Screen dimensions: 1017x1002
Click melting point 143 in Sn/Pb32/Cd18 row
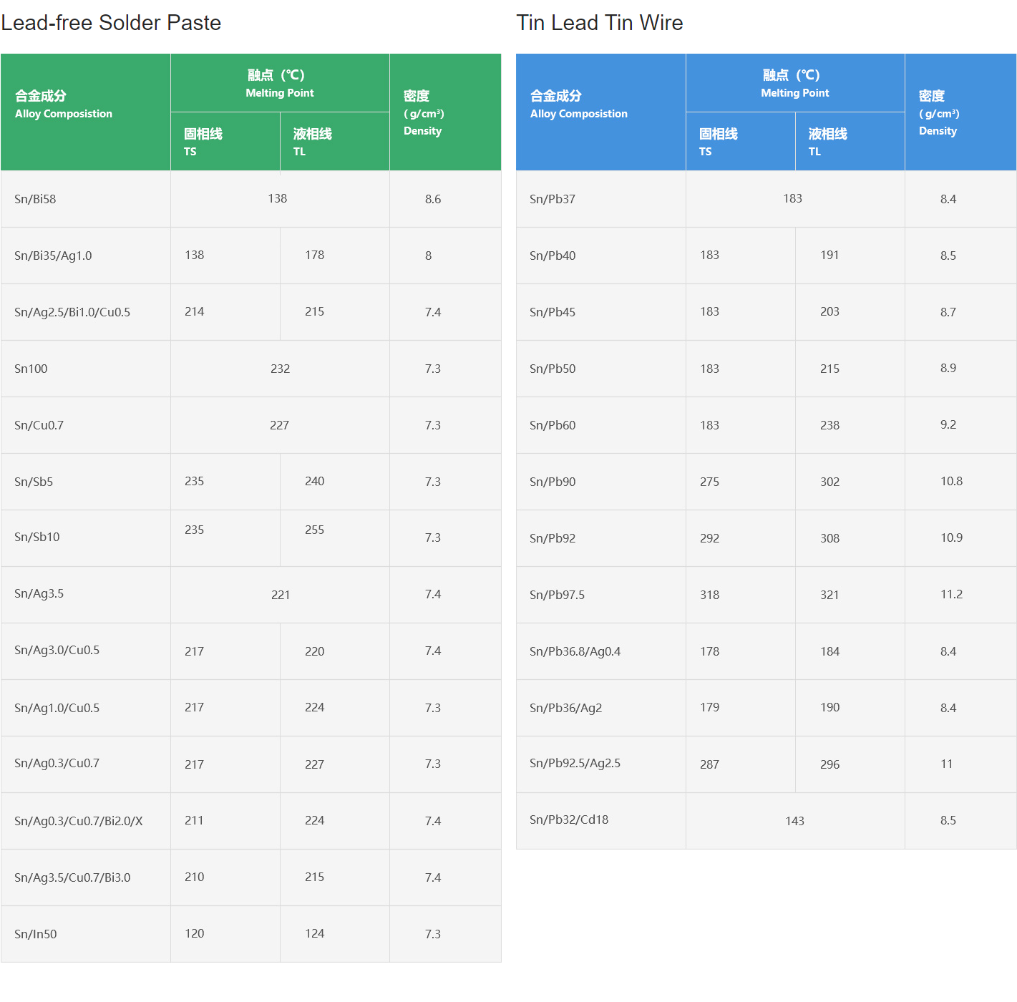click(x=794, y=821)
